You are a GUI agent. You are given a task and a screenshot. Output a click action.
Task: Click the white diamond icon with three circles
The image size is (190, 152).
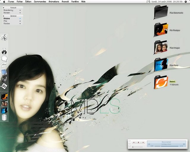click(x=4, y=86)
